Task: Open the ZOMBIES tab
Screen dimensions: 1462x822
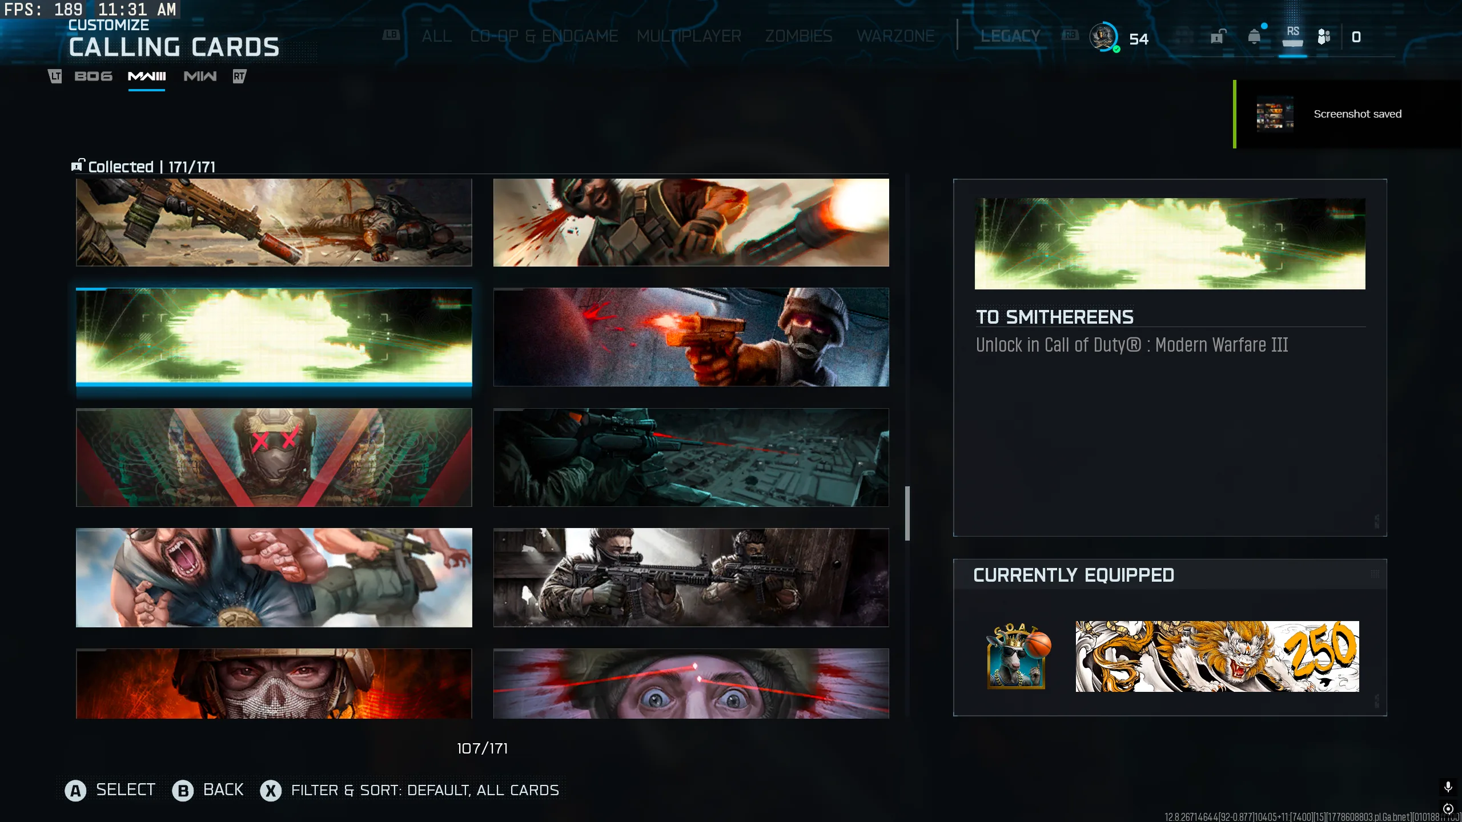Action: 798,36
